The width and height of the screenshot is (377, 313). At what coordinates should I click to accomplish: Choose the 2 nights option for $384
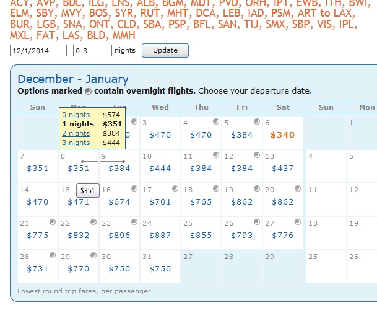(76, 133)
